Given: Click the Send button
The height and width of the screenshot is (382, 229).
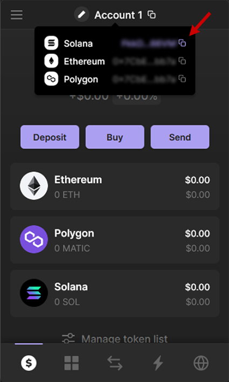Looking at the screenshot, I should coord(180,137).
